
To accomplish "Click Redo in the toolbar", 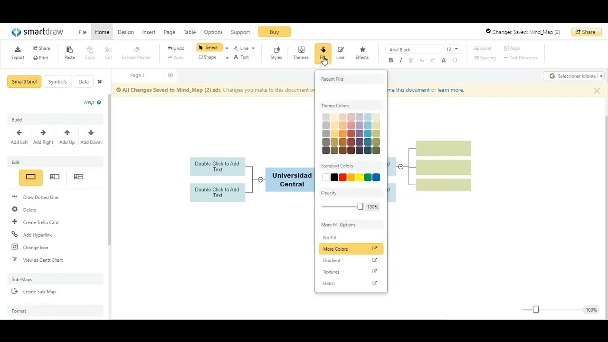I will point(175,58).
